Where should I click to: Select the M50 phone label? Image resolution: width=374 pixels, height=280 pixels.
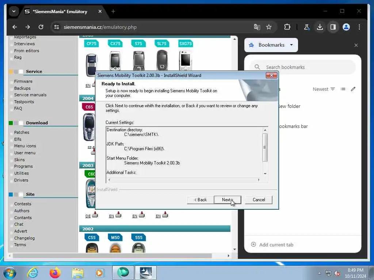pos(115,238)
